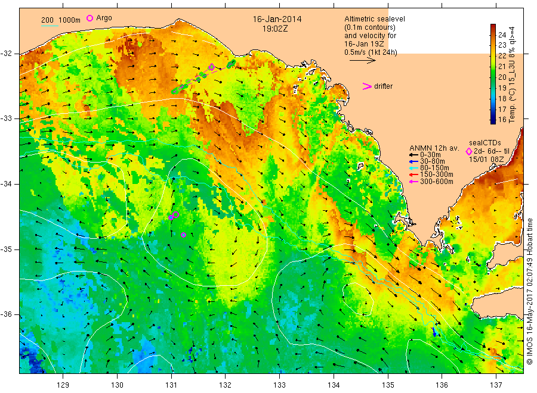Click the '2d- 6d-- til' text
The image size is (537, 393).
492,151
